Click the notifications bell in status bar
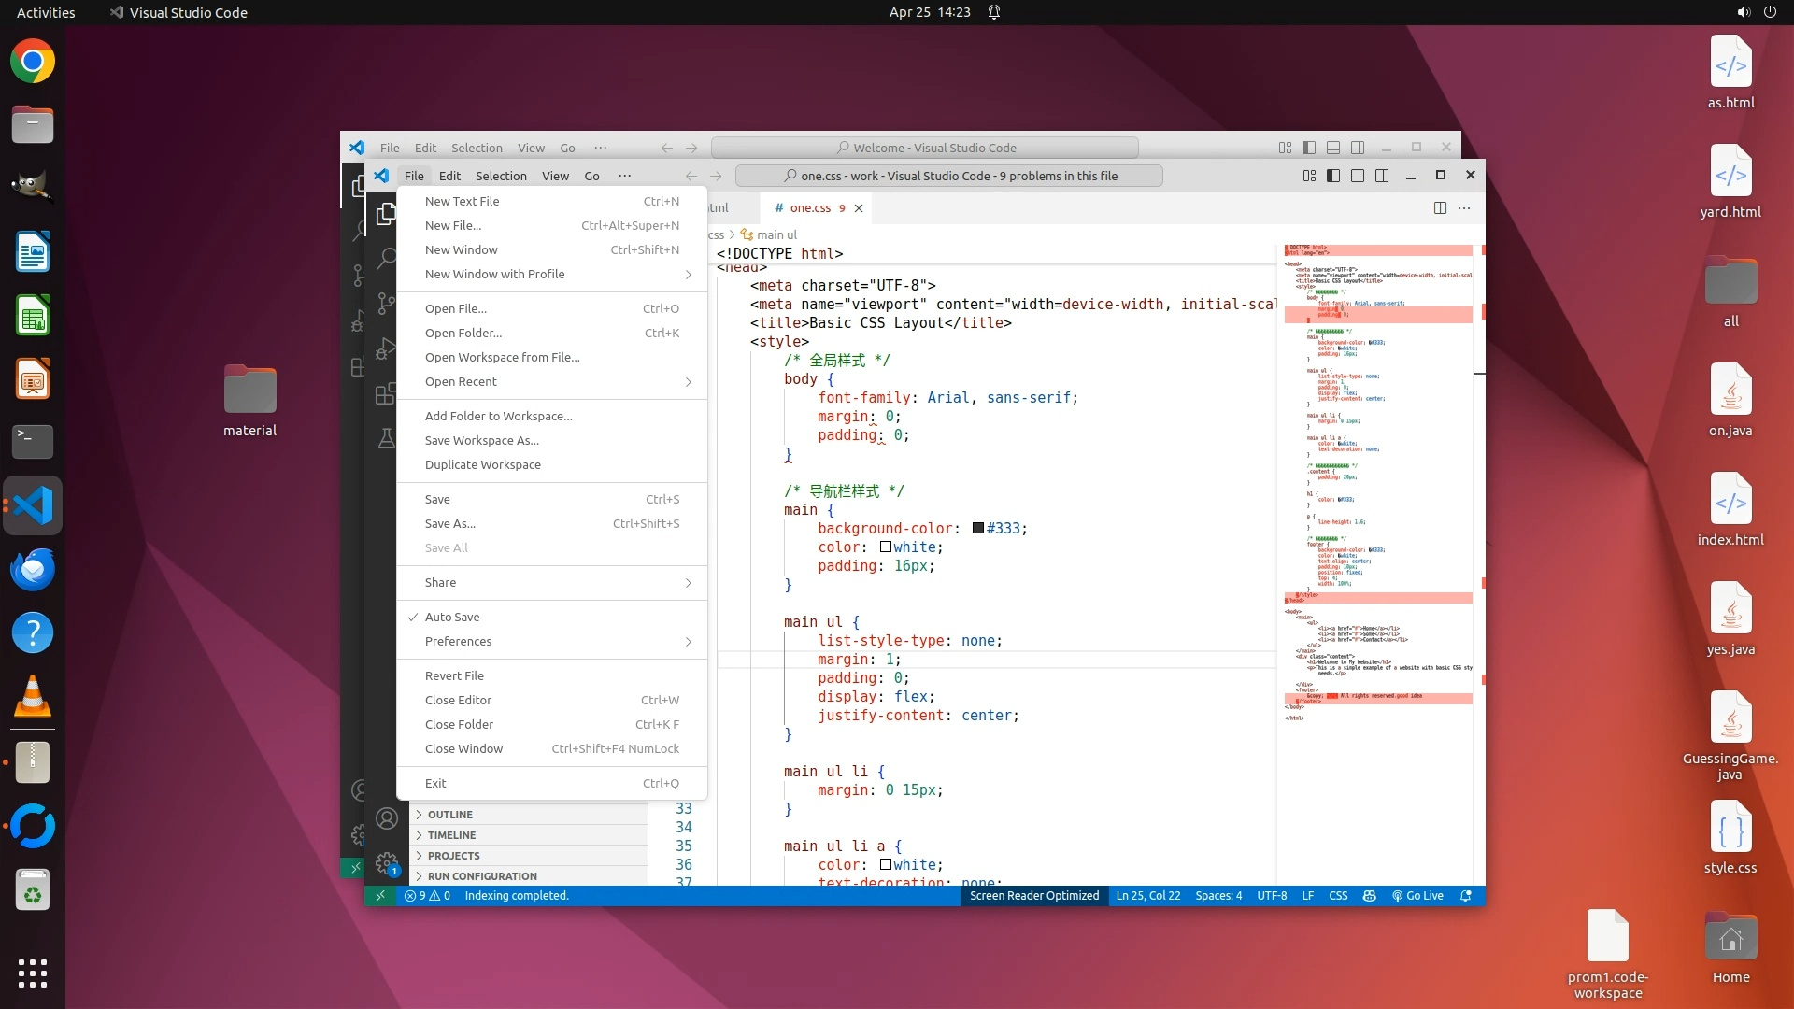 tap(1465, 895)
